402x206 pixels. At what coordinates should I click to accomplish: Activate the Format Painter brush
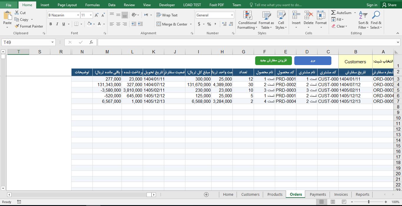click(29, 26)
